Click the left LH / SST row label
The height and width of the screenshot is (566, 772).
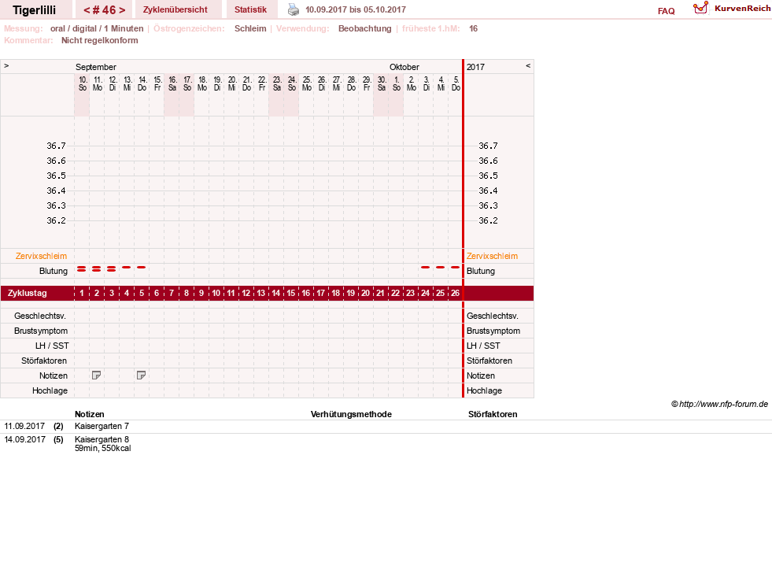click(52, 346)
